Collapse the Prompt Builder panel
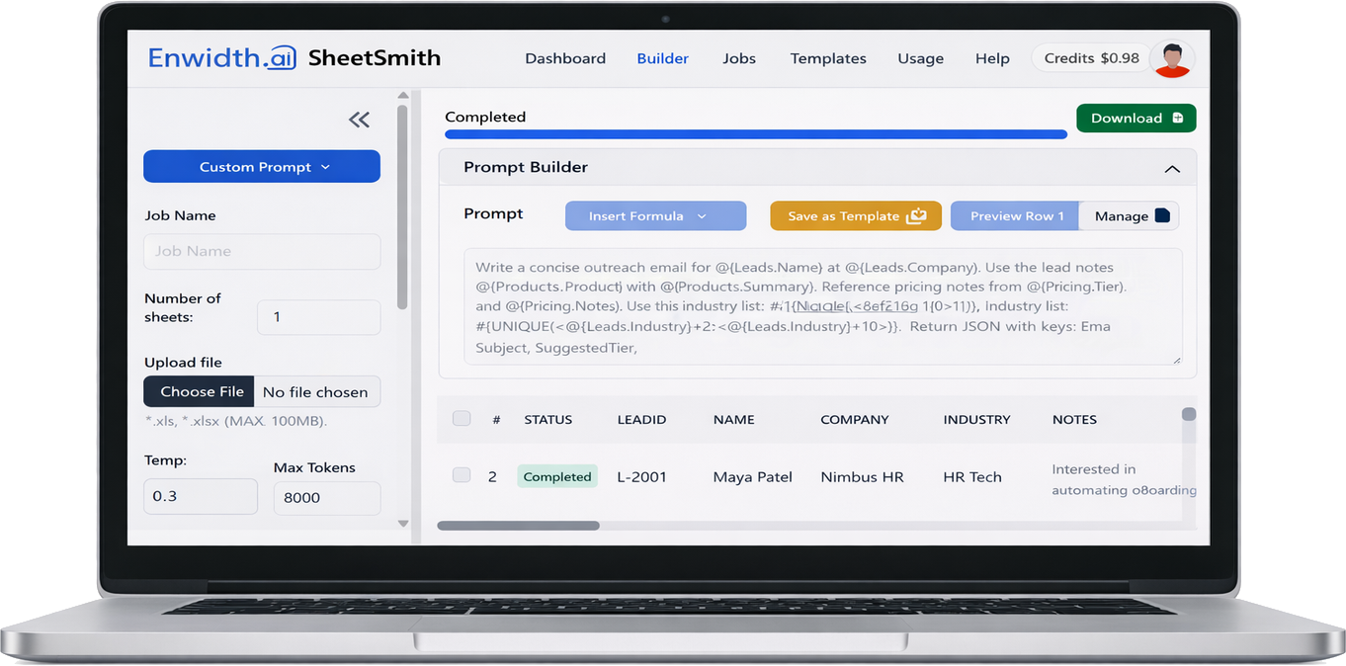The image size is (1346, 666). point(1172,169)
